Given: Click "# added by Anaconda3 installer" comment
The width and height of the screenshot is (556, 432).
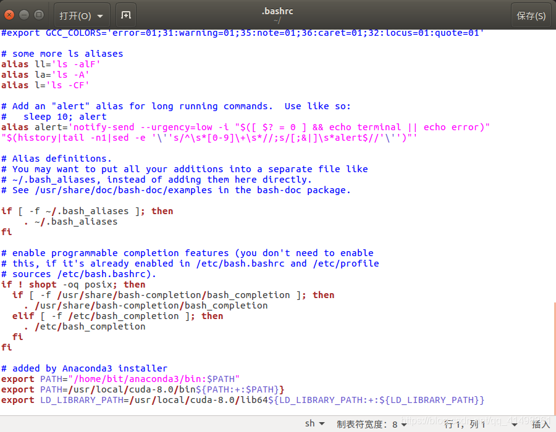Looking at the screenshot, I should [84, 368].
